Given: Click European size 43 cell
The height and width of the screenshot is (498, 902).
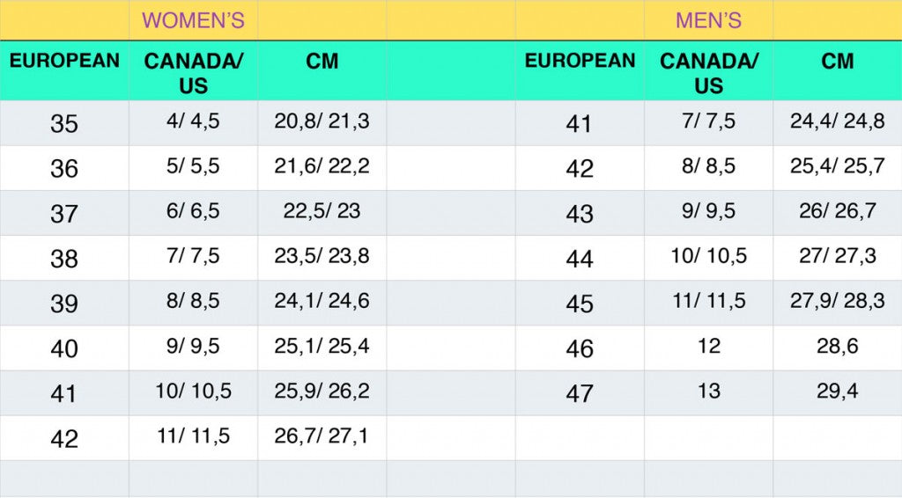Looking at the screenshot, I should tap(580, 214).
